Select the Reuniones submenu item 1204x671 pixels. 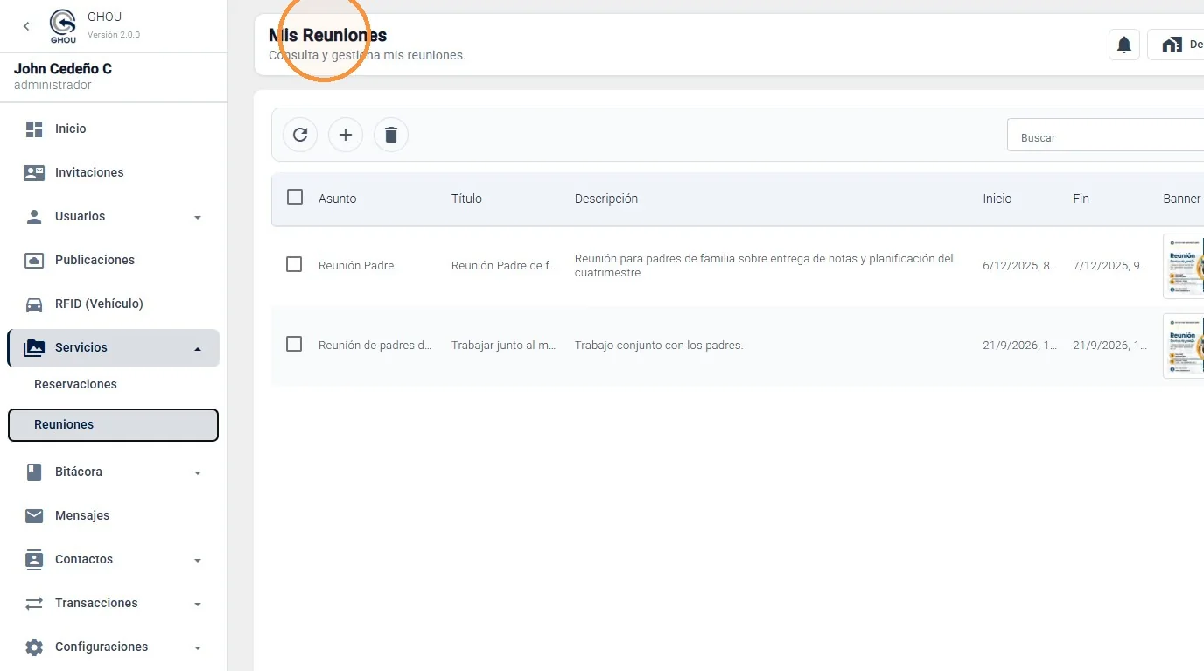point(113,424)
